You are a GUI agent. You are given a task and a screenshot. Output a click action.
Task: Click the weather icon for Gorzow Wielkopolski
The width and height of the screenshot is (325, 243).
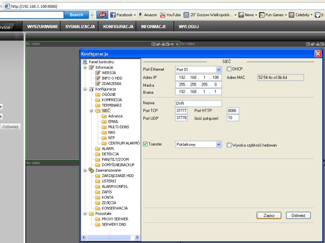(186, 15)
